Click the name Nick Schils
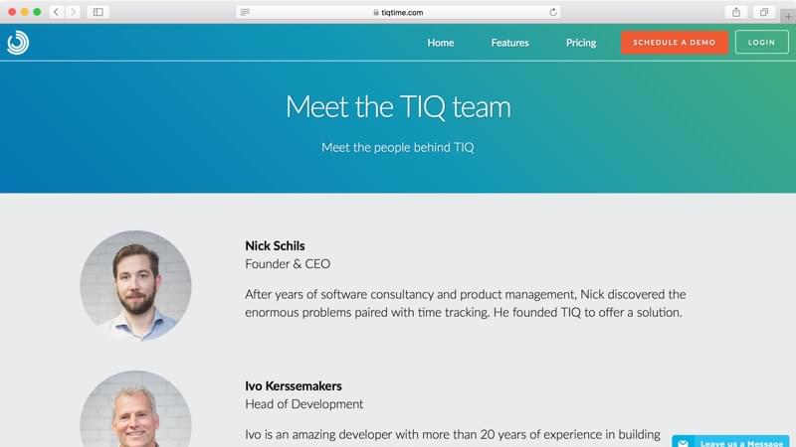The width and height of the screenshot is (796, 447). coord(275,245)
